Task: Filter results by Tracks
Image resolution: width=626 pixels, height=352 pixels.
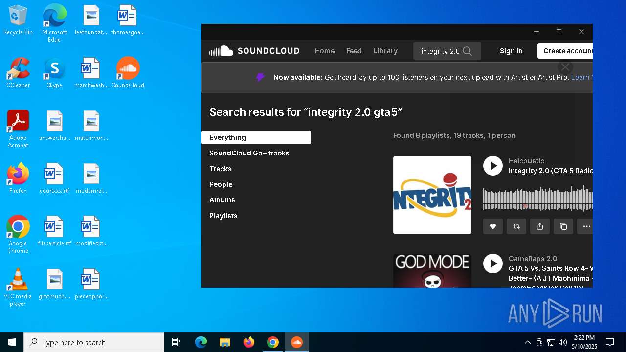Action: tap(221, 169)
